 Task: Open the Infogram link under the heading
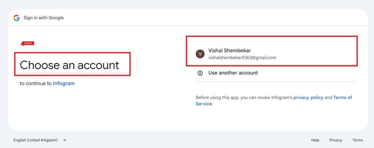(x=64, y=83)
